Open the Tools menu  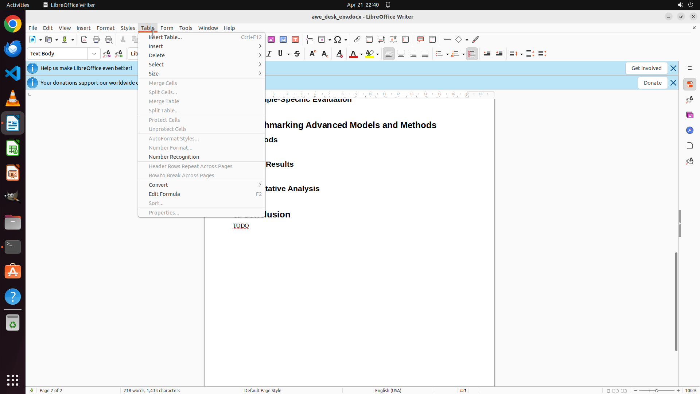tap(186, 28)
